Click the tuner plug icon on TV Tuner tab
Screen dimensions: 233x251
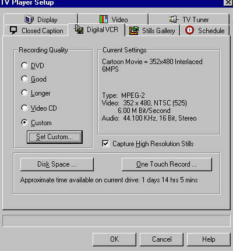(174, 19)
